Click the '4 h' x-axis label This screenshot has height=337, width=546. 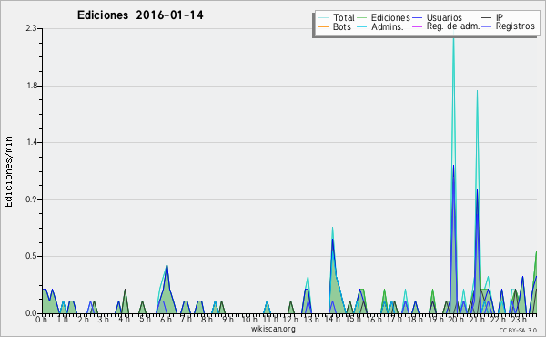point(124,319)
